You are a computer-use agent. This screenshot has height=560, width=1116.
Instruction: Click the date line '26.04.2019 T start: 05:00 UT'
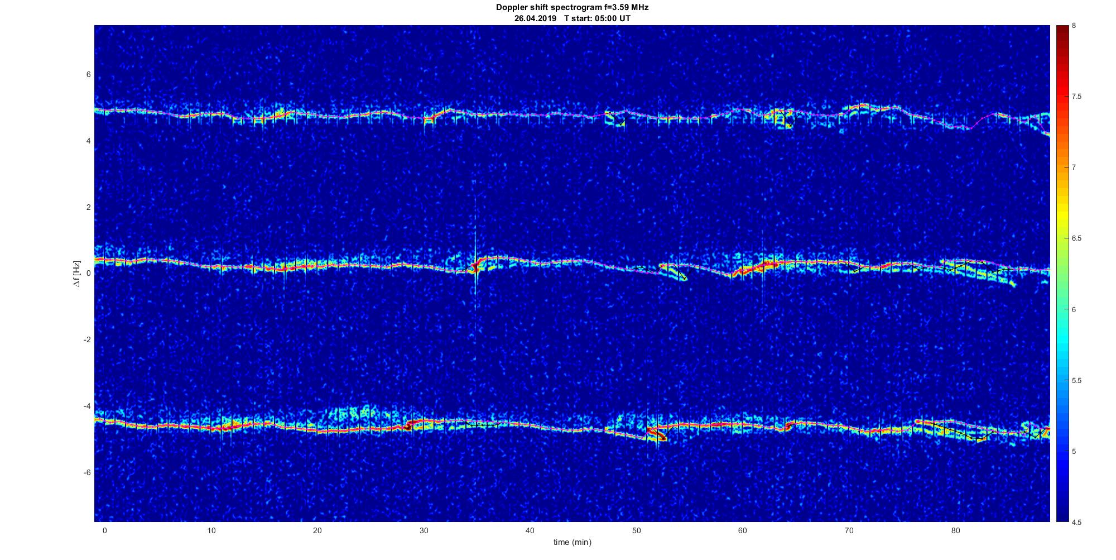(x=572, y=18)
